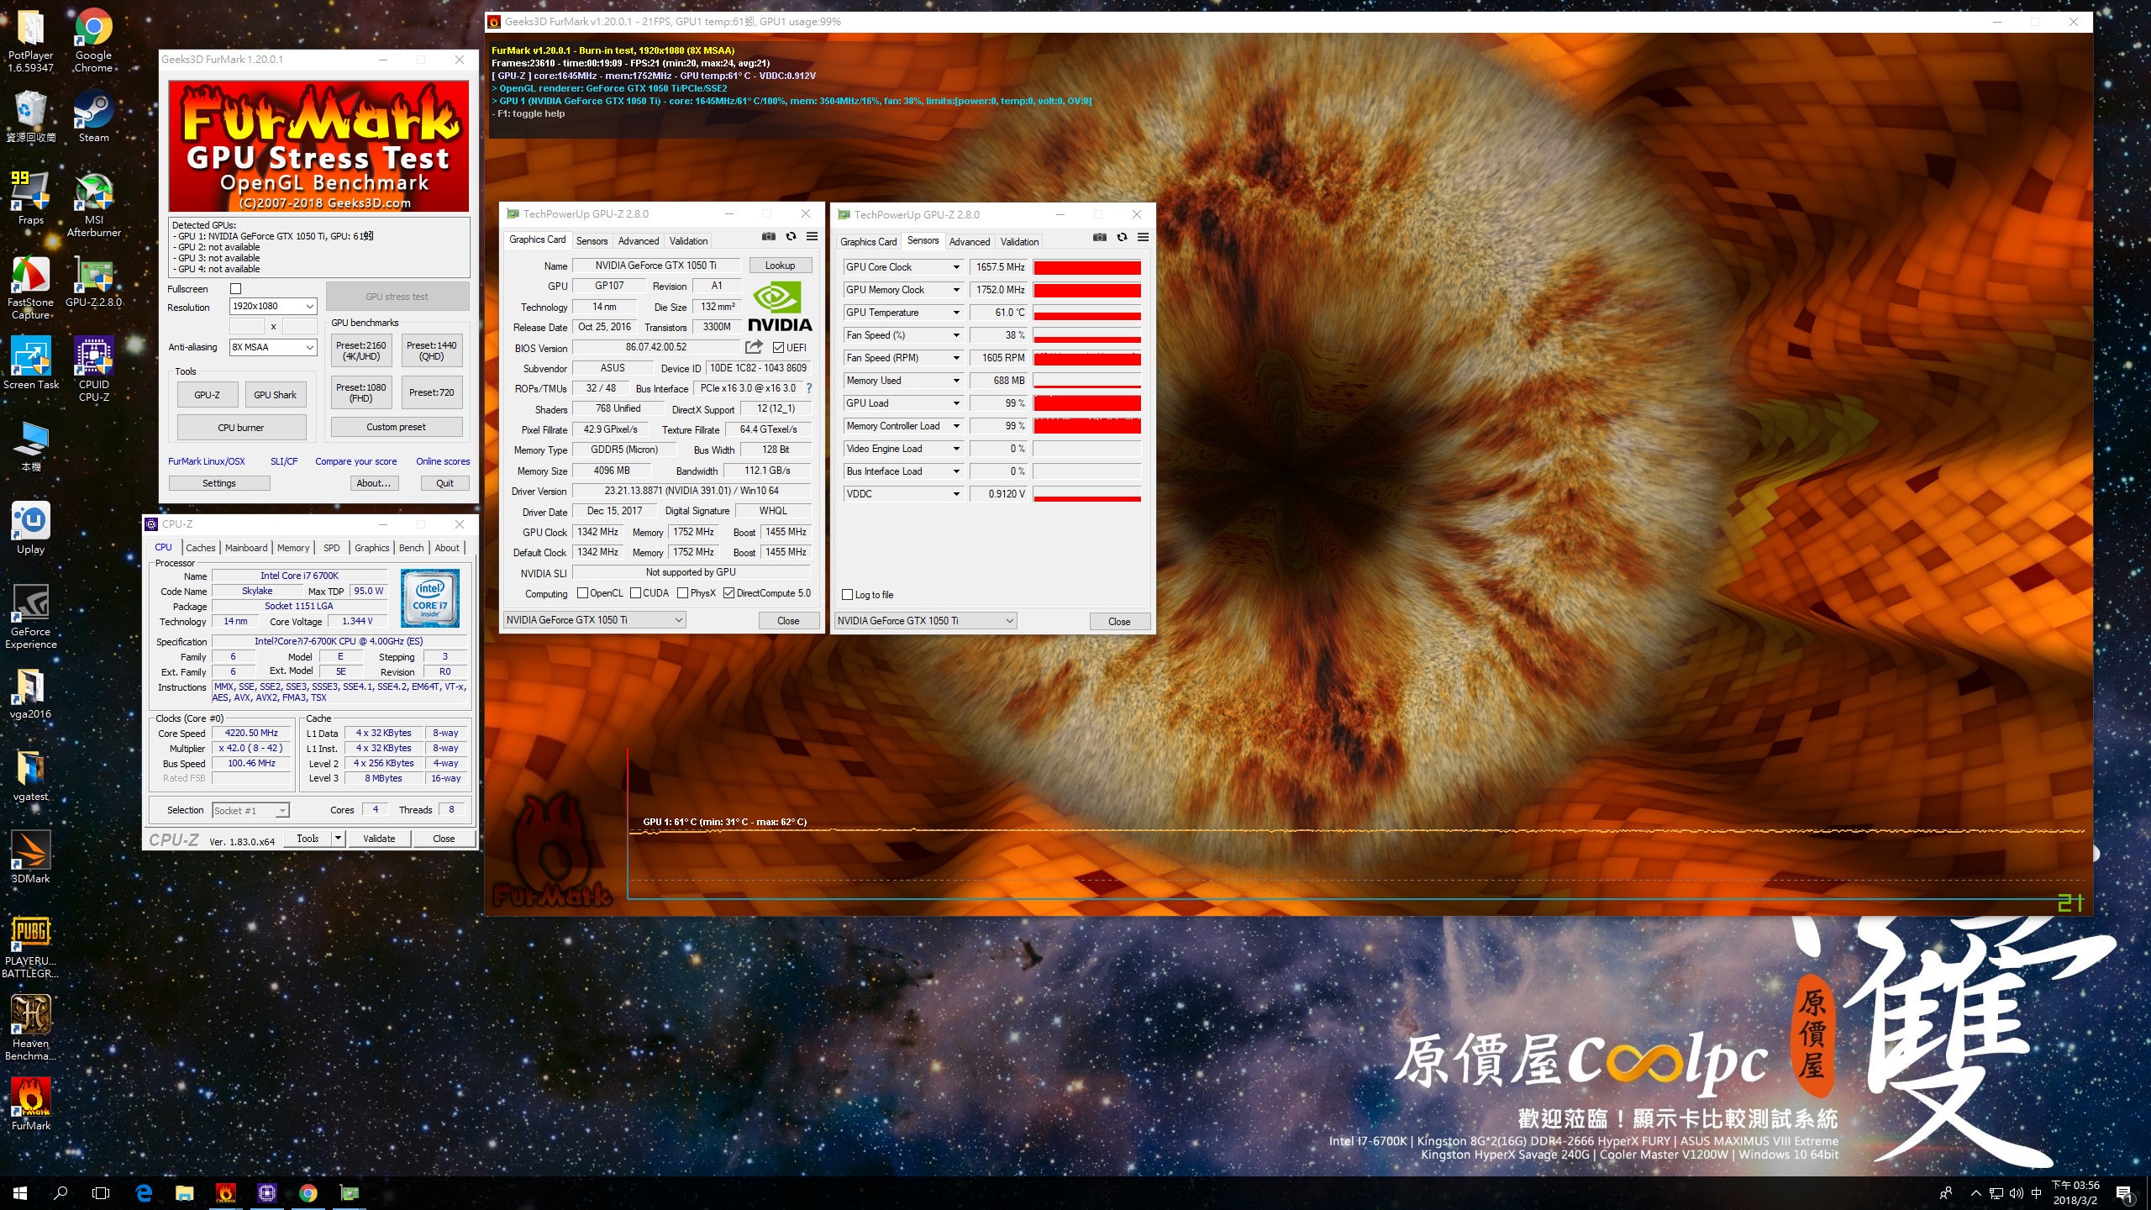This screenshot has width=2151, height=1210.
Task: Open MSI Afterburner desktop icon
Action: tap(93, 205)
